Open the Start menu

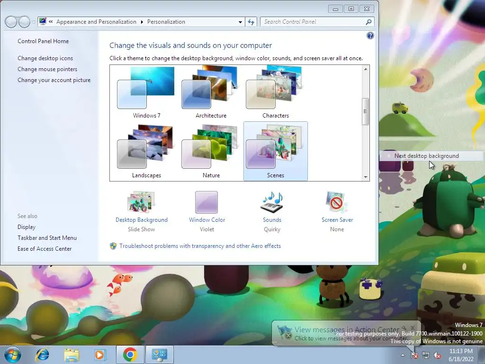[13, 355]
